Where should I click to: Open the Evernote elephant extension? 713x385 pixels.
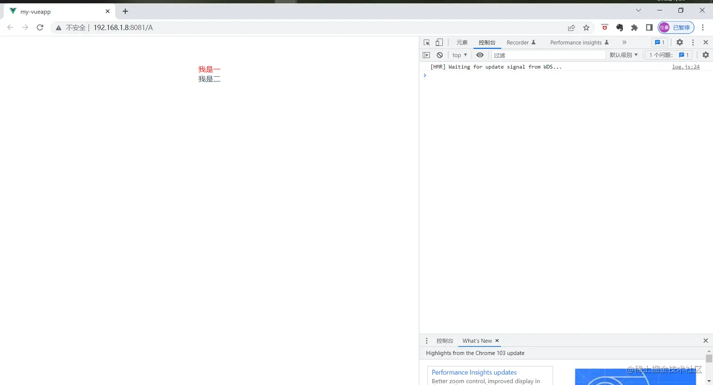(x=620, y=28)
